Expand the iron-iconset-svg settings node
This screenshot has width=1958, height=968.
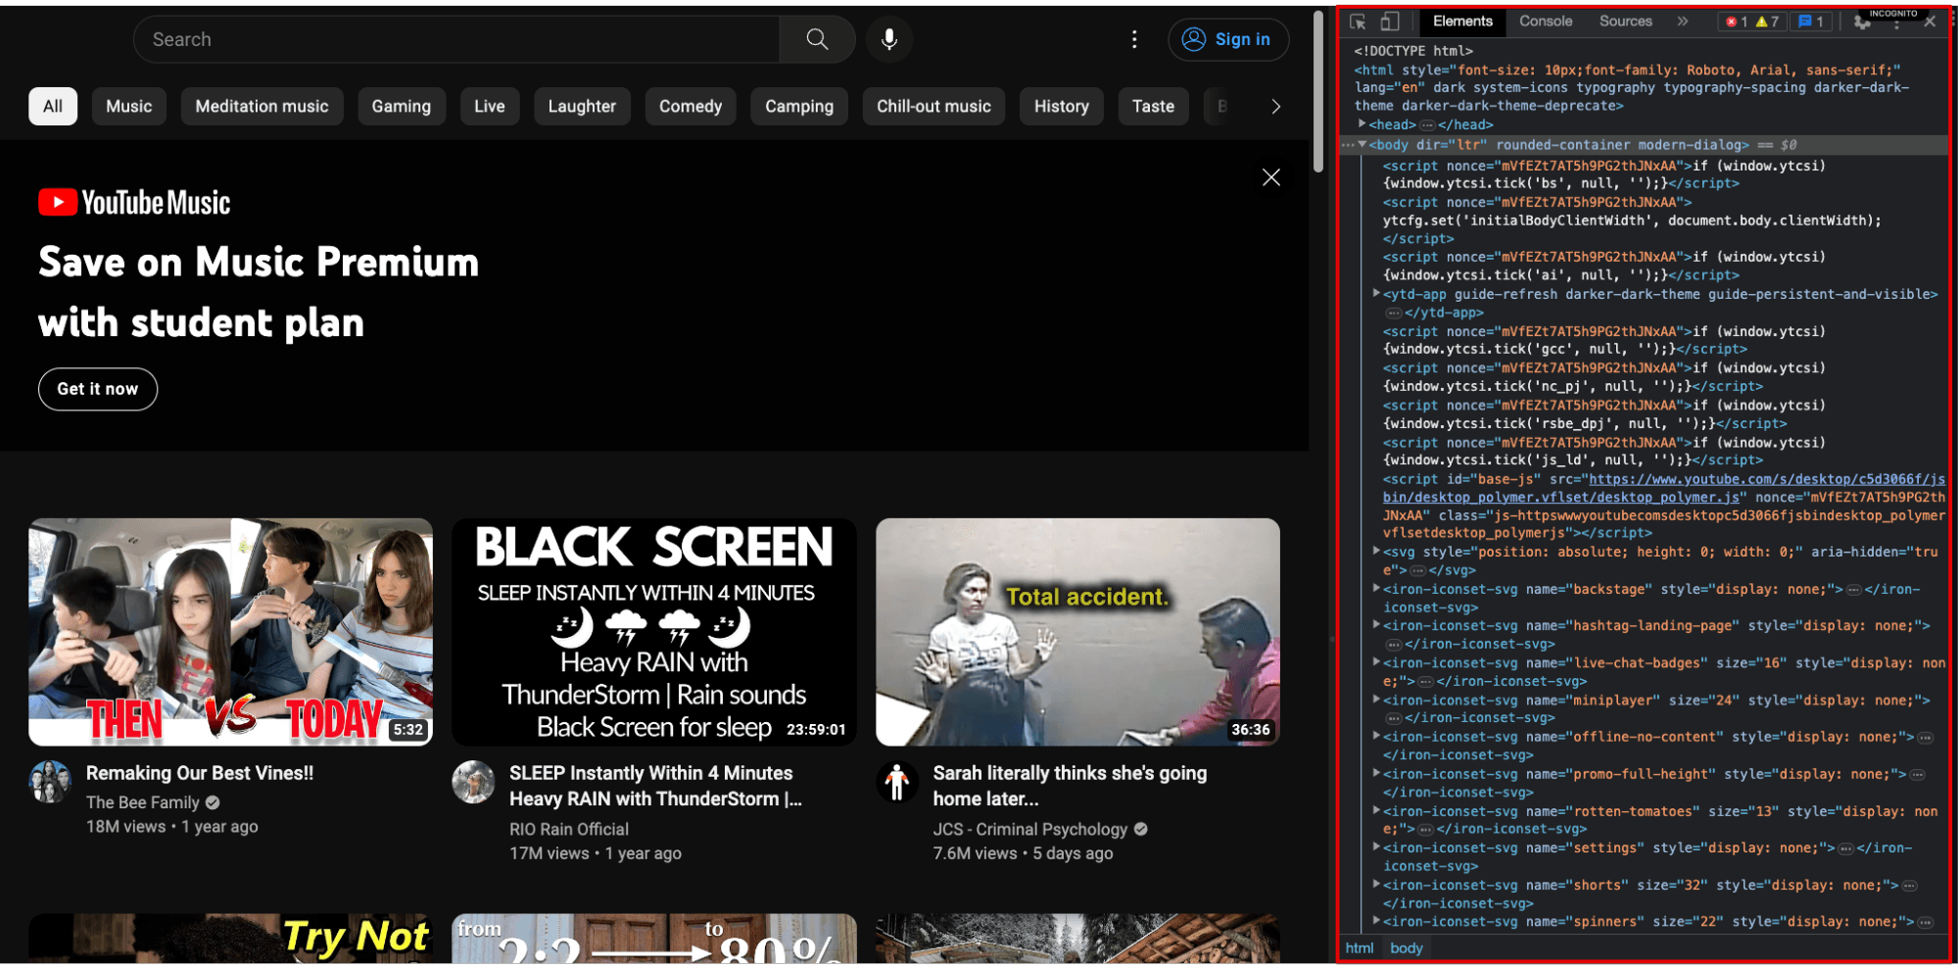pos(1376,847)
